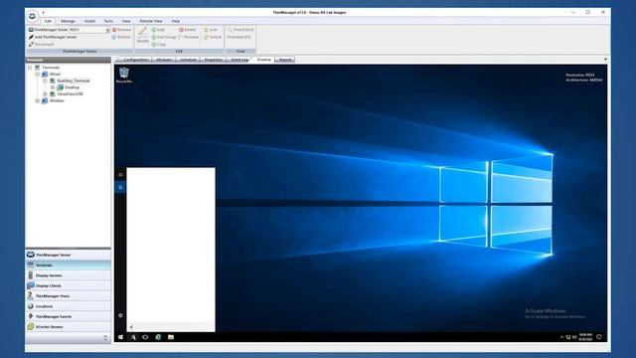Select the Wireless group in tree

[57, 100]
